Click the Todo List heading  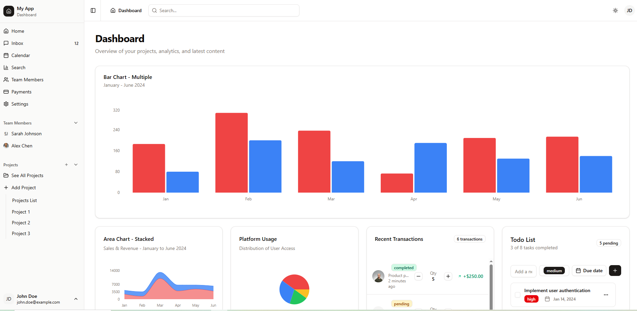coord(523,240)
